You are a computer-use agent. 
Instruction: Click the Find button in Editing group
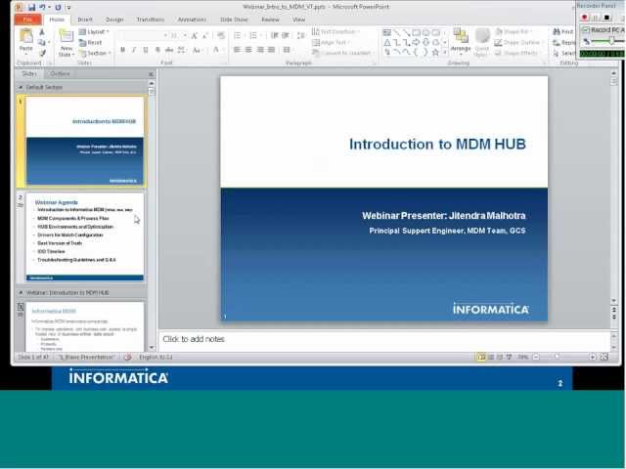coord(563,31)
